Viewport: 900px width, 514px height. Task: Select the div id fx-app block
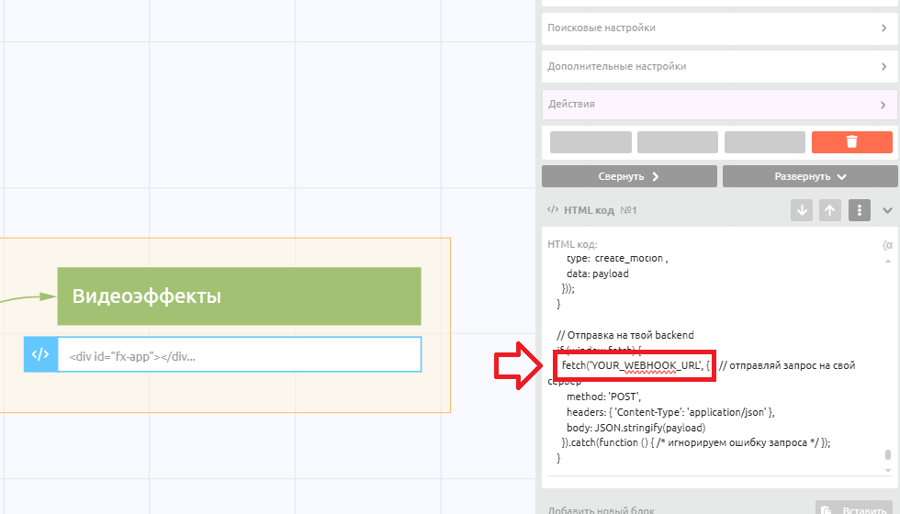click(239, 355)
